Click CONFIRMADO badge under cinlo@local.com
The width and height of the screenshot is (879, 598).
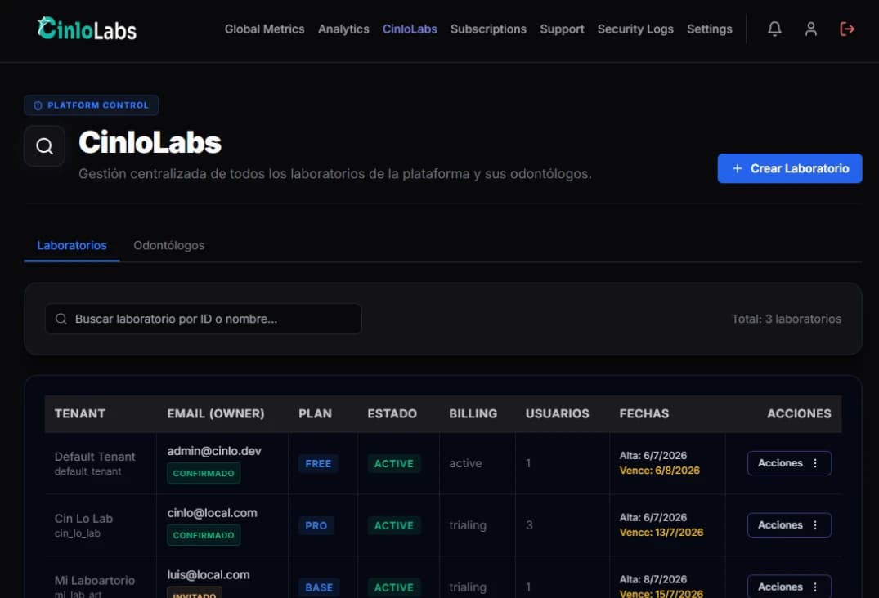pyautogui.click(x=204, y=535)
